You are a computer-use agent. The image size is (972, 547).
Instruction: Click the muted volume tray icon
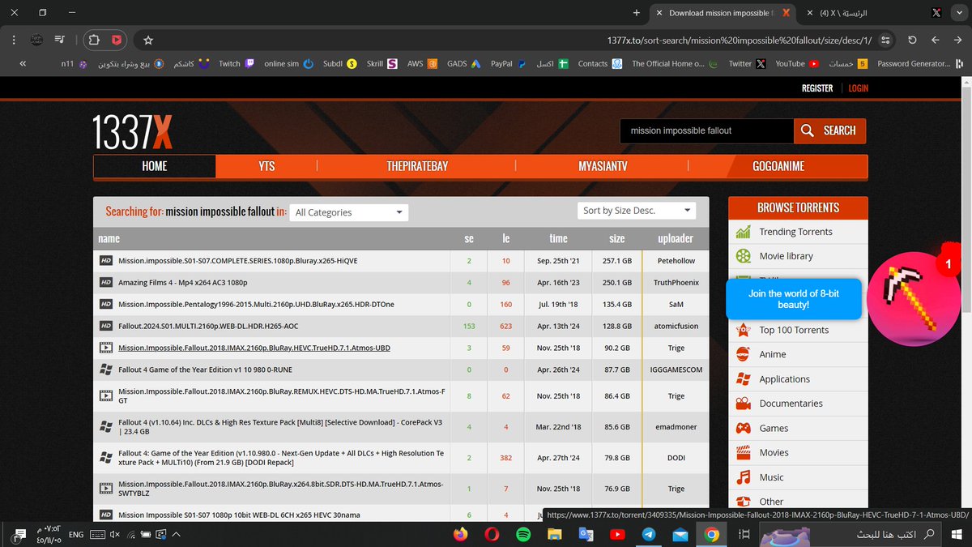tap(114, 534)
